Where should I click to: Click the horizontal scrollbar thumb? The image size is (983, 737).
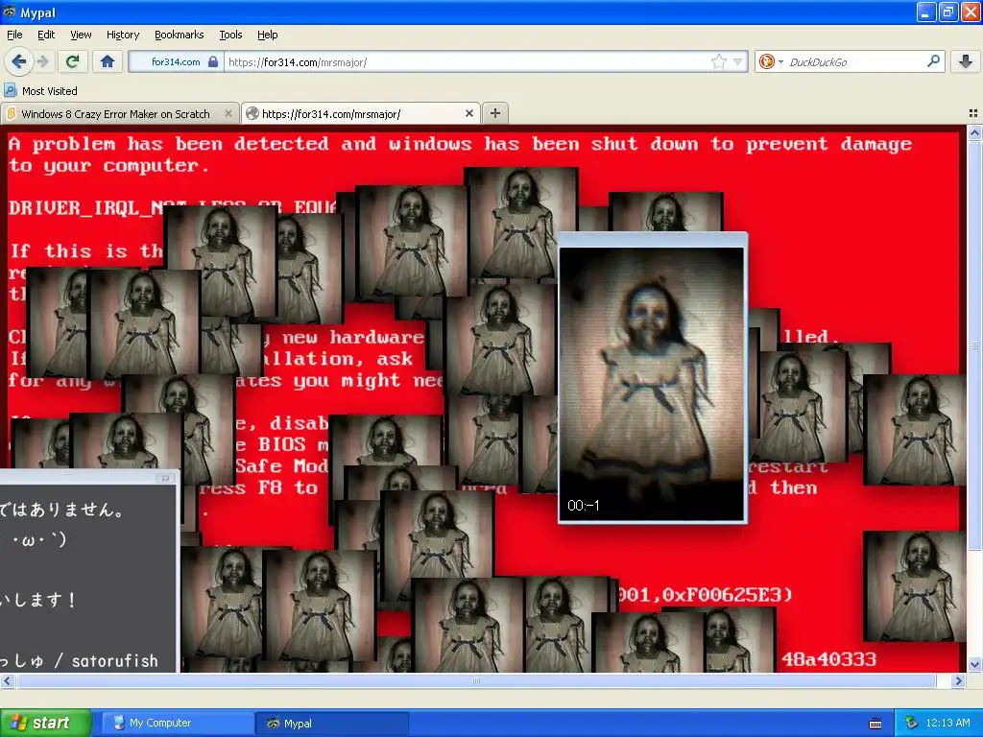pyautogui.click(x=475, y=680)
